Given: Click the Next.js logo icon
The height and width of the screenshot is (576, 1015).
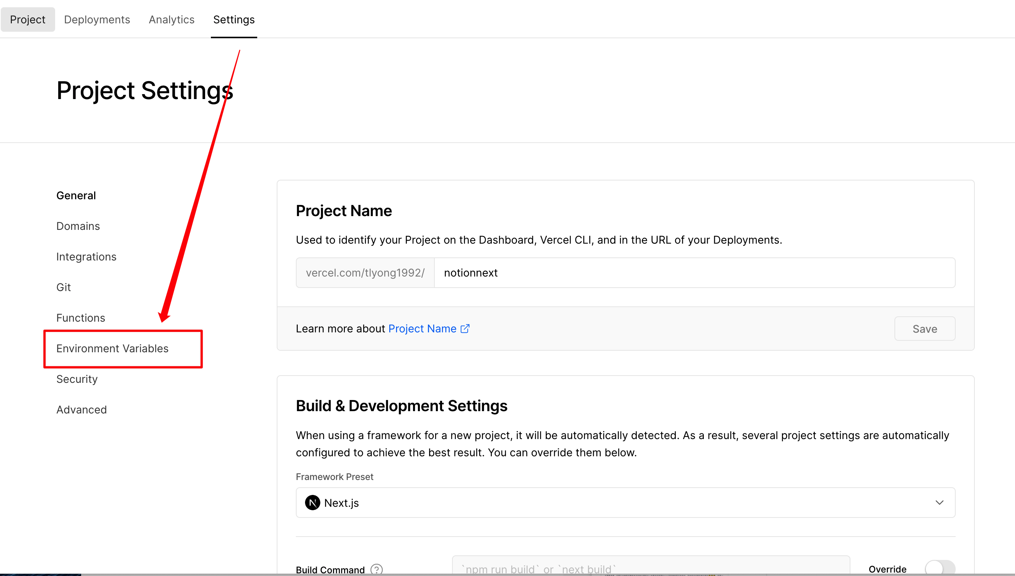Looking at the screenshot, I should [x=313, y=503].
